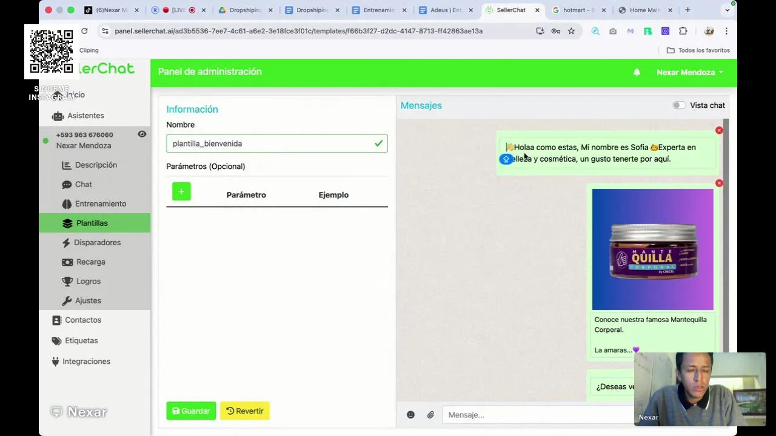Open the Asistentes robot icon
This screenshot has height=436, width=776.
[x=58, y=116]
